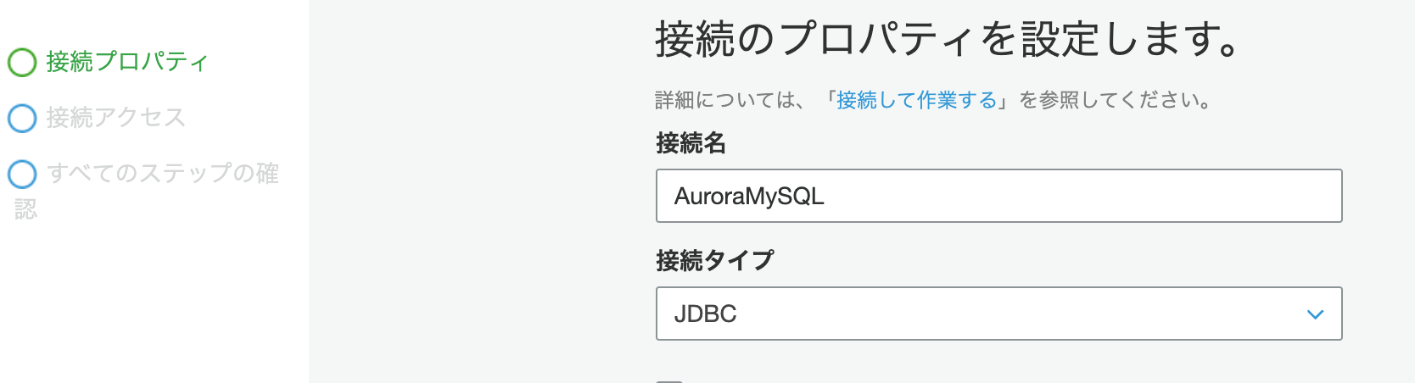The image size is (1415, 383).
Task: Click the circle beside すべてのステップの確認
Action: [x=22, y=174]
